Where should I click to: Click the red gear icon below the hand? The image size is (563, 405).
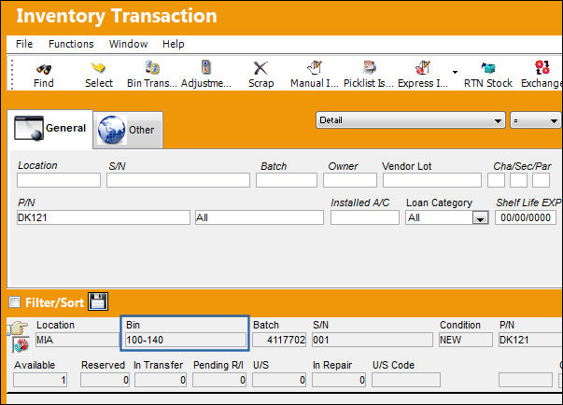pyautogui.click(x=21, y=344)
